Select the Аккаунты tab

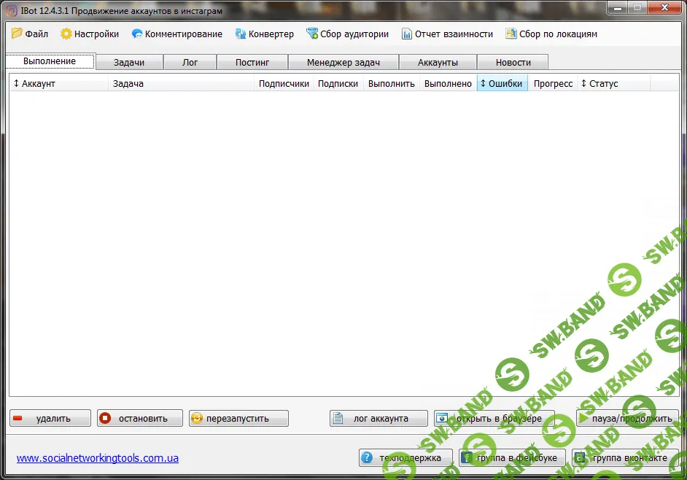438,62
